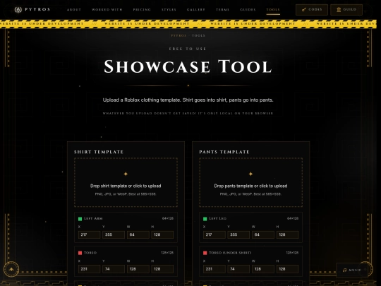381x286 pixels.
Task: Click the Free To Use text
Action: 188,49
